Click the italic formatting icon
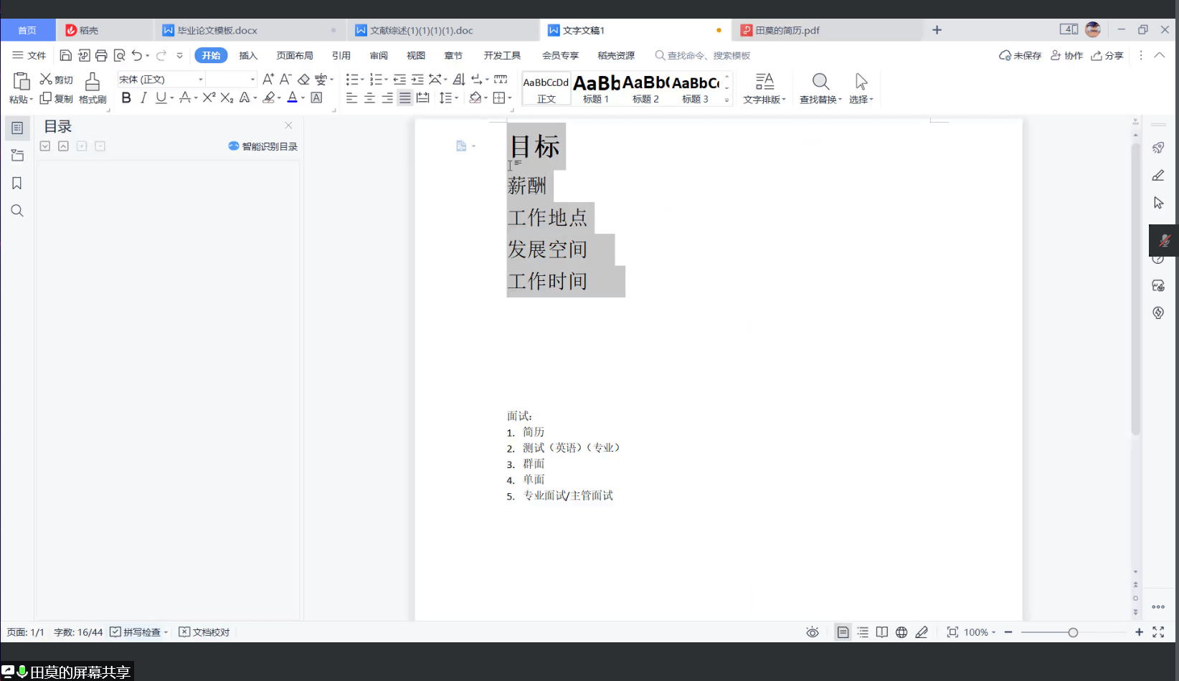The image size is (1179, 681). point(143,98)
